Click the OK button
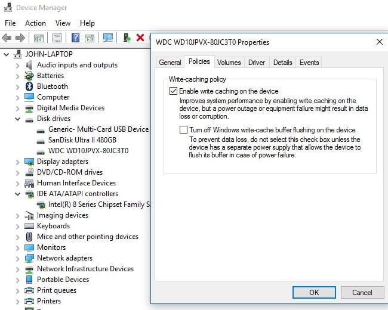 (314, 293)
